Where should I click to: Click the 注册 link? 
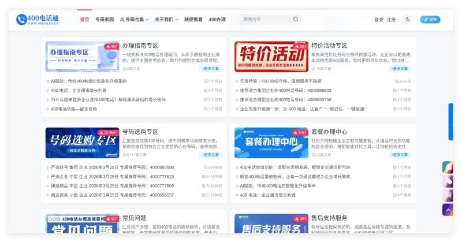tap(391, 20)
